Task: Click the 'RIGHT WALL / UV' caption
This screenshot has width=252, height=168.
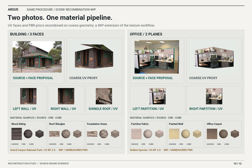Action: click(x=63, y=109)
